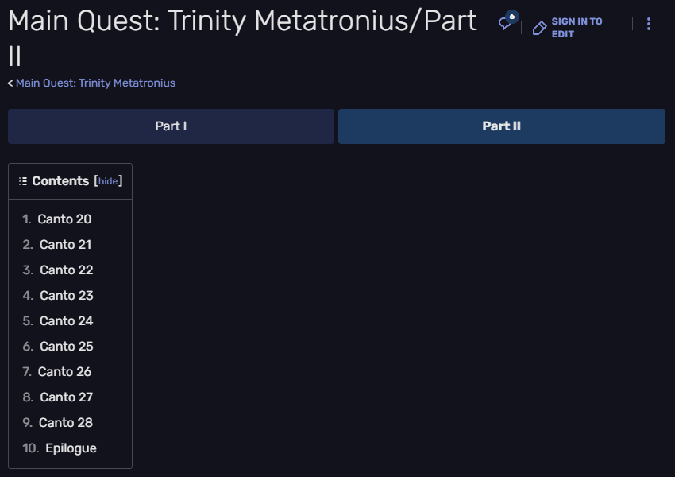The image size is (675, 477).
Task: Click the Contents heading label
Action: [60, 181]
